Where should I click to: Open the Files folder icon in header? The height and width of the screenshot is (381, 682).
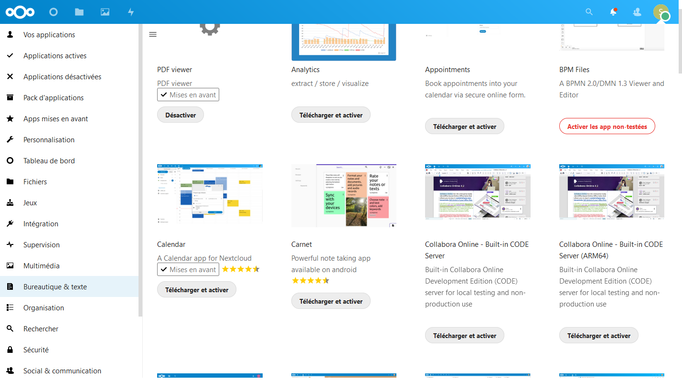pos(79,12)
